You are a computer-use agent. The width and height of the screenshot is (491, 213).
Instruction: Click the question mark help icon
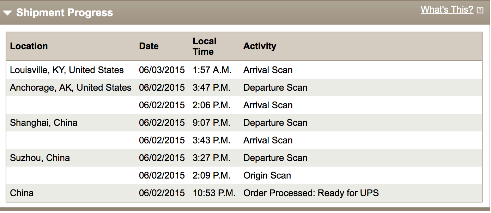point(480,10)
